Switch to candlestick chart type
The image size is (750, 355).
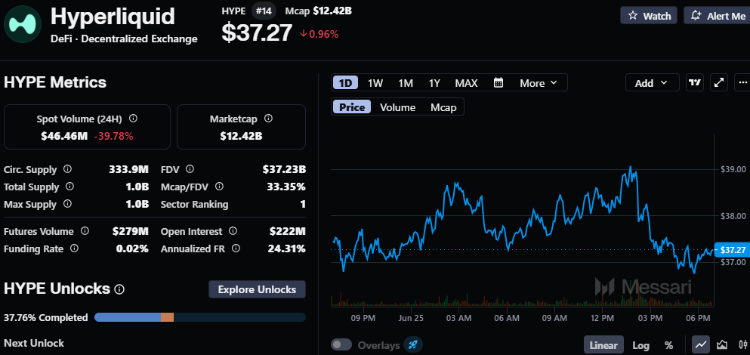pyautogui.click(x=742, y=344)
